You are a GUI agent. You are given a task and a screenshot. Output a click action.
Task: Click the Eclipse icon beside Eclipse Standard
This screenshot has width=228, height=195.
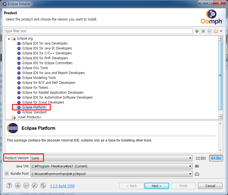pos(19,112)
